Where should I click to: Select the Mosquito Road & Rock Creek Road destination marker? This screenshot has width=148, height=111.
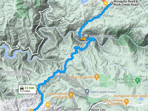(112, 3)
